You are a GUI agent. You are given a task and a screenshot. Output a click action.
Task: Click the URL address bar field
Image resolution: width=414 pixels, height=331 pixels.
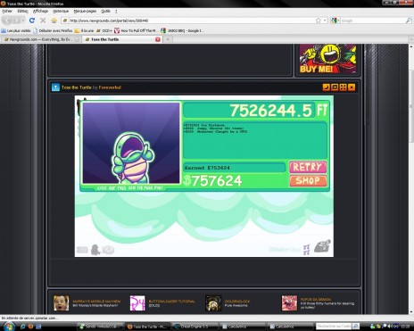point(192,21)
